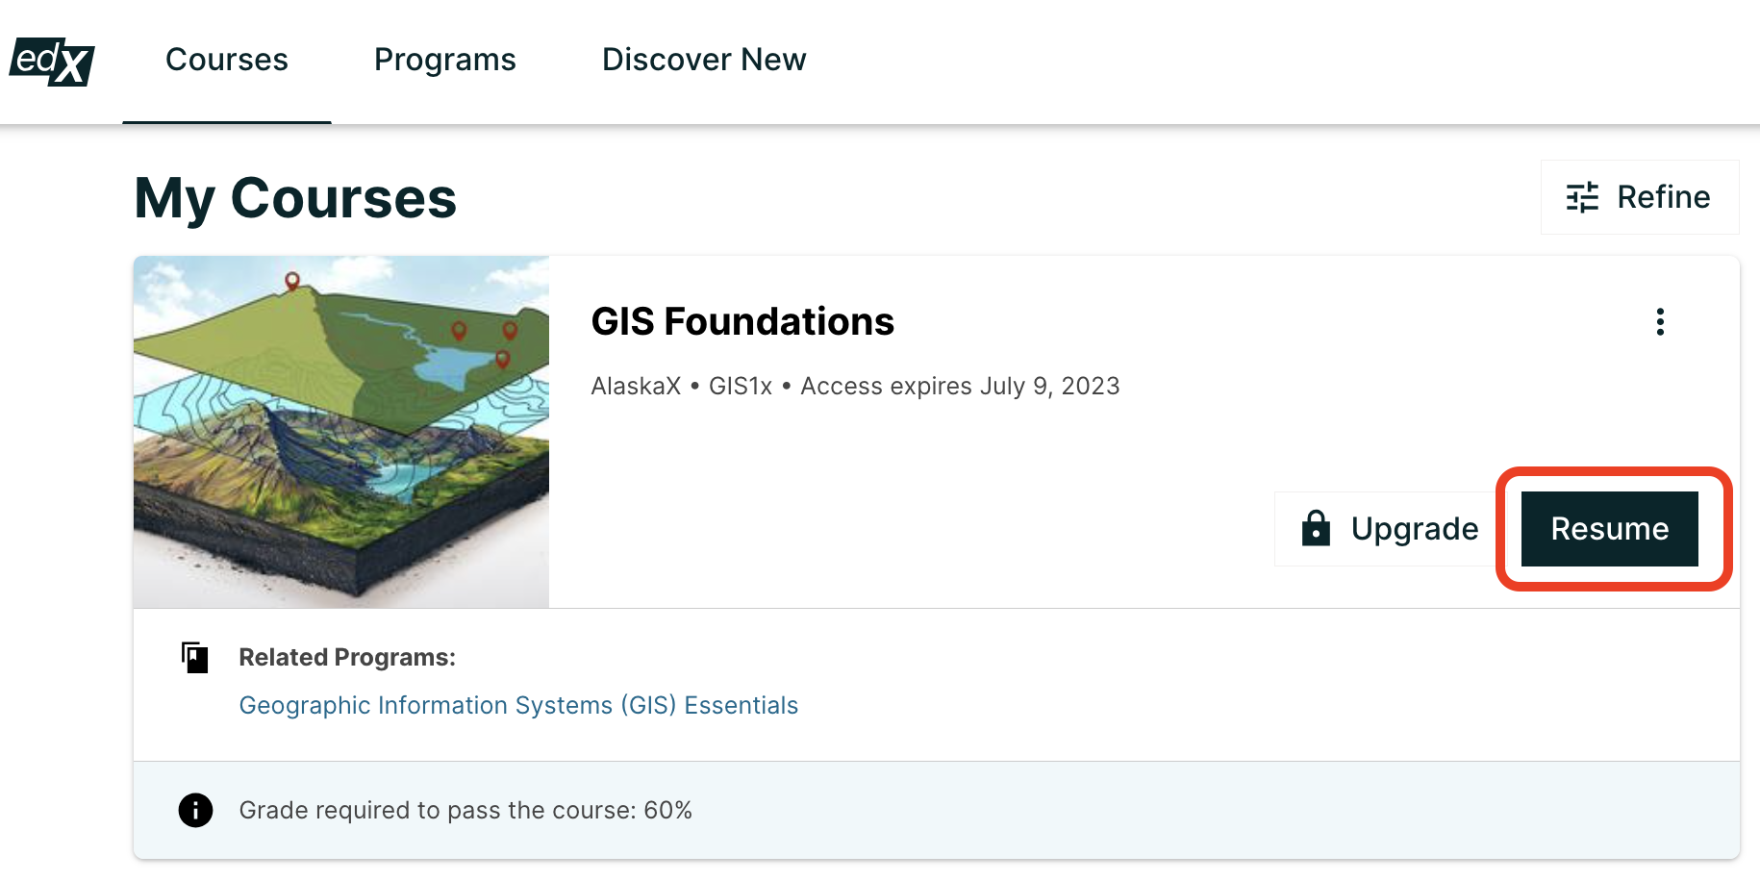Switch to the Programs tab

(445, 61)
